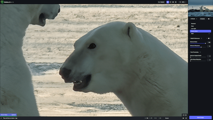Viewport: 213px width, 120px height.
Task: Toggle the image file checkbox
Action: click(1, 118)
